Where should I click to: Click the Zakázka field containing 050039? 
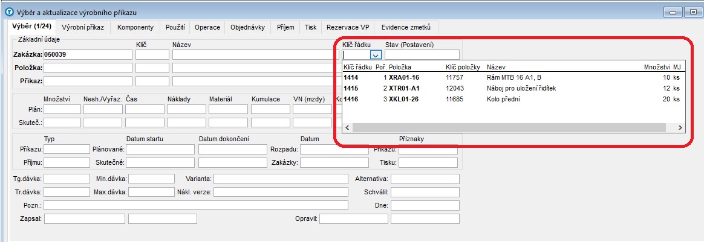(88, 55)
